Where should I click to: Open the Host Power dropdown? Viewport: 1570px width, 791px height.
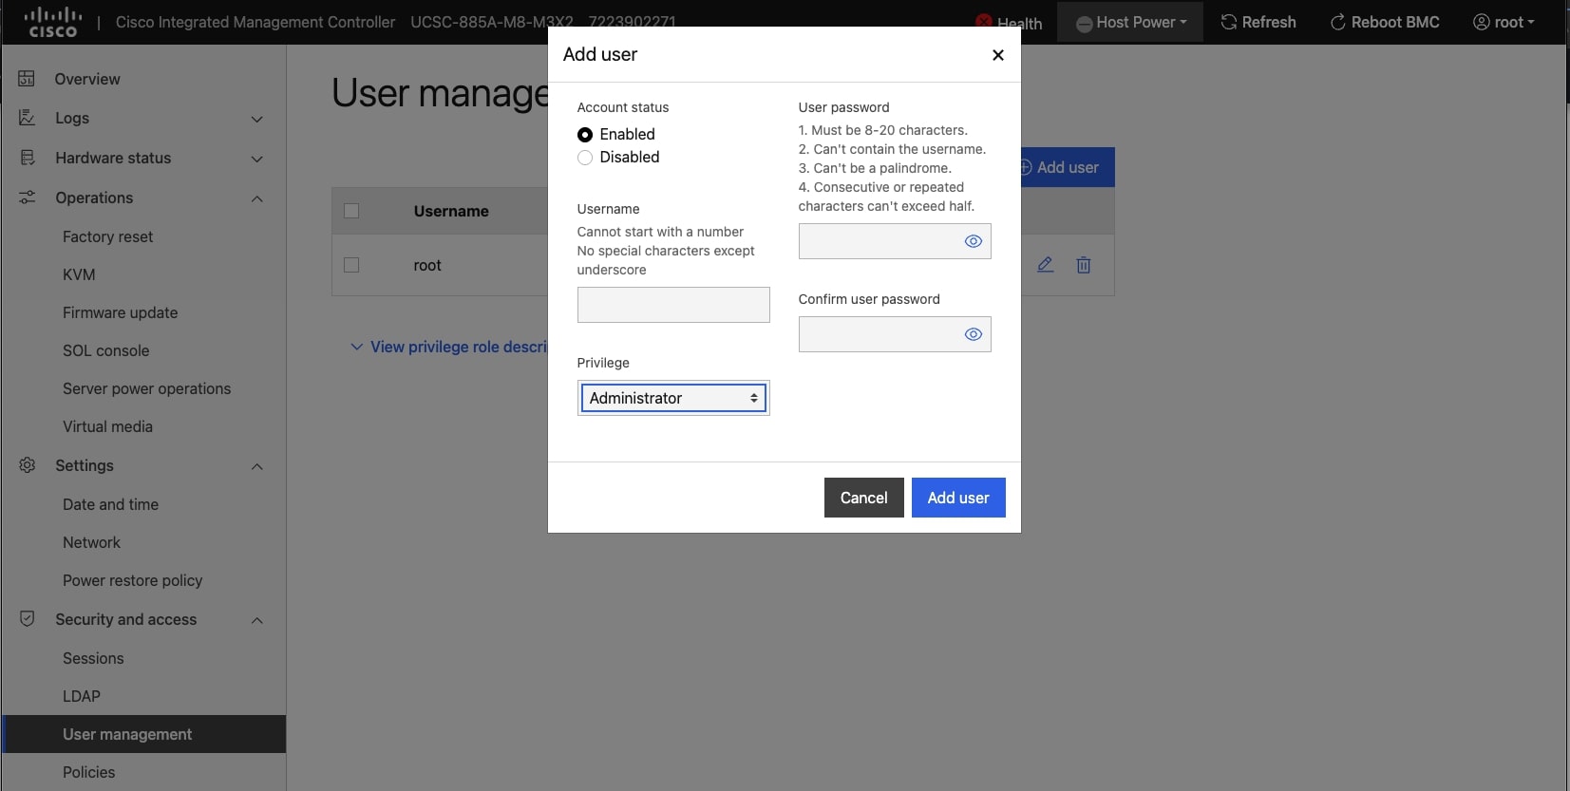[1130, 22]
